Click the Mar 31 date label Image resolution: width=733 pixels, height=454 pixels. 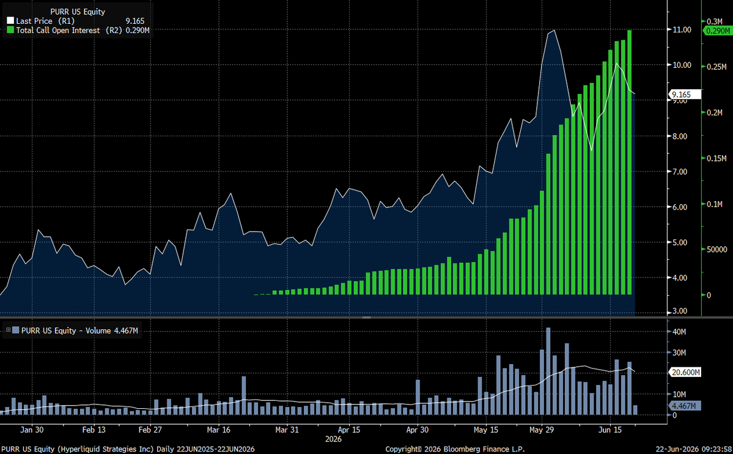[287, 430]
